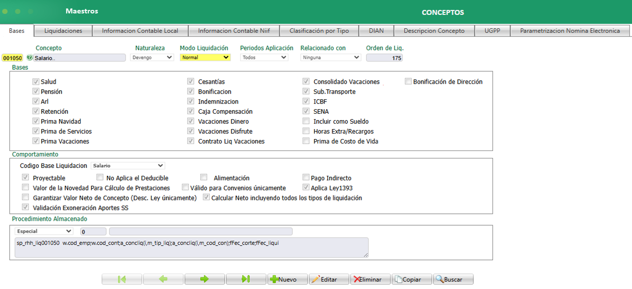
Task: Select the Bases tab
Action: tap(16, 31)
